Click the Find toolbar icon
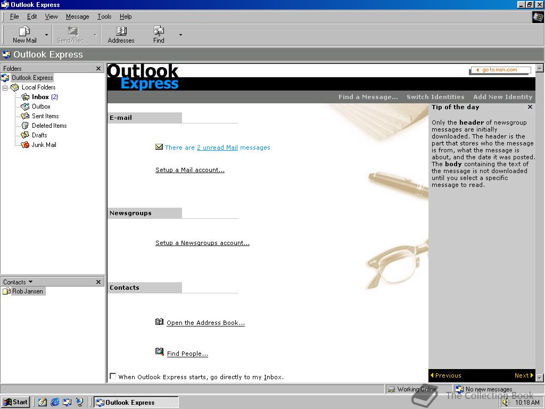The width and height of the screenshot is (545, 409). click(159, 31)
